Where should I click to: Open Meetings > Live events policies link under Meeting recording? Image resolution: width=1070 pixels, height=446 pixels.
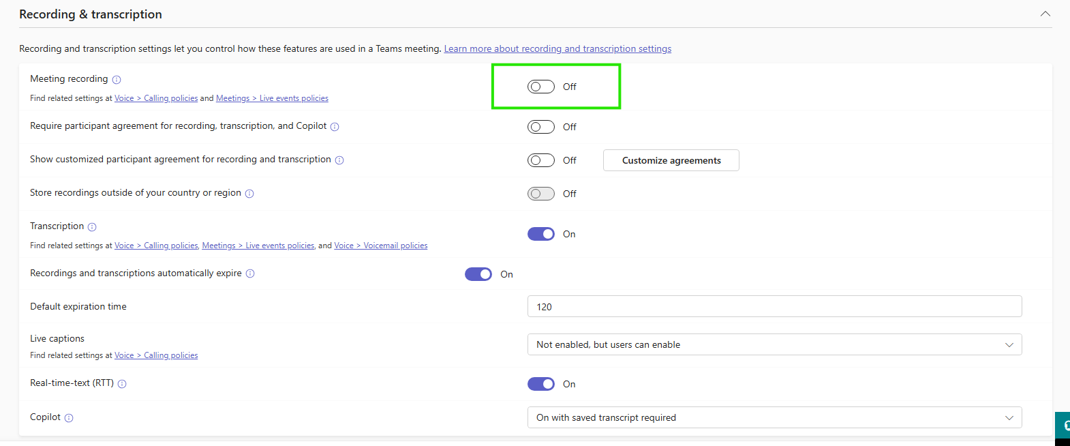272,98
